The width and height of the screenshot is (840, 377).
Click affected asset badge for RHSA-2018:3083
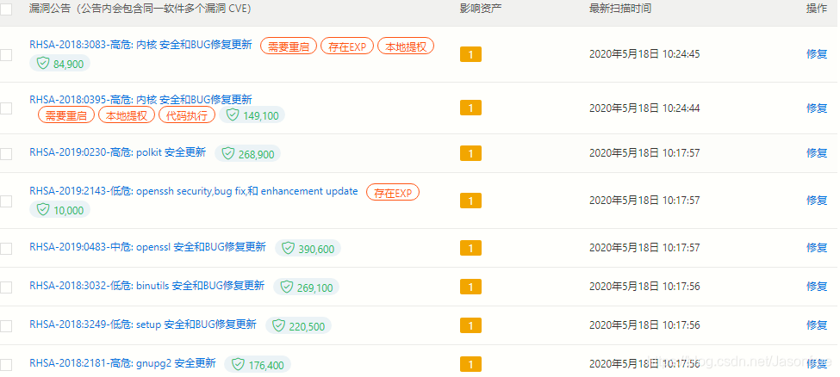[471, 54]
